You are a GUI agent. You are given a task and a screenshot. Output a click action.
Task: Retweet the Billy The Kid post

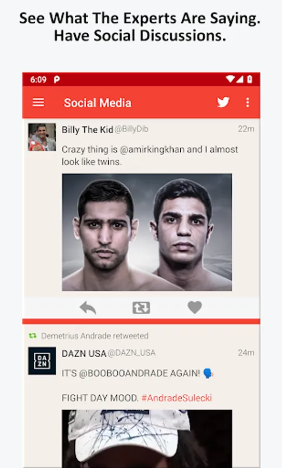pos(141,308)
